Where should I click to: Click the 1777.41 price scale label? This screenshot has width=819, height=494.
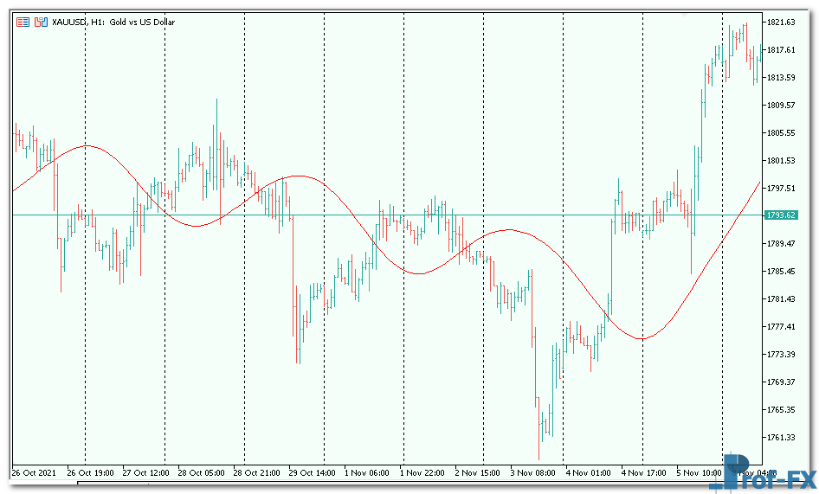(x=780, y=326)
